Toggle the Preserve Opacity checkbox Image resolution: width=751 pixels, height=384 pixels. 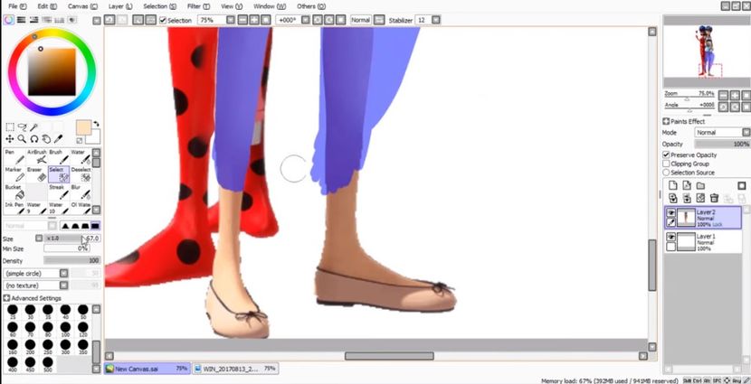[x=667, y=155]
